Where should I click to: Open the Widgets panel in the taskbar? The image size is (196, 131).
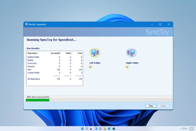pos(96,129)
